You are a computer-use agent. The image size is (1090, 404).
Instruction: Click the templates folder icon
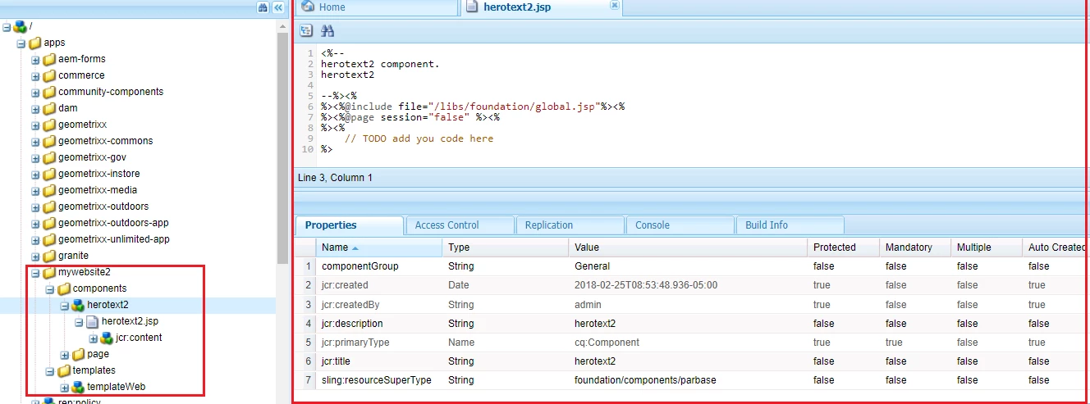pos(64,370)
